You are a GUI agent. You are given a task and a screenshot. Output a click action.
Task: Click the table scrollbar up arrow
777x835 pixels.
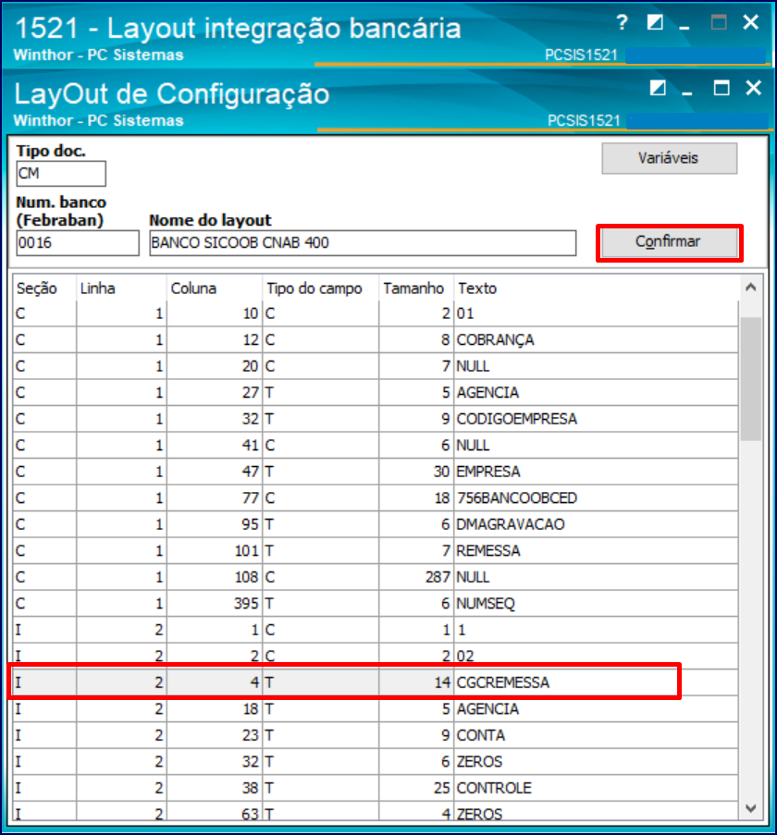(x=751, y=288)
